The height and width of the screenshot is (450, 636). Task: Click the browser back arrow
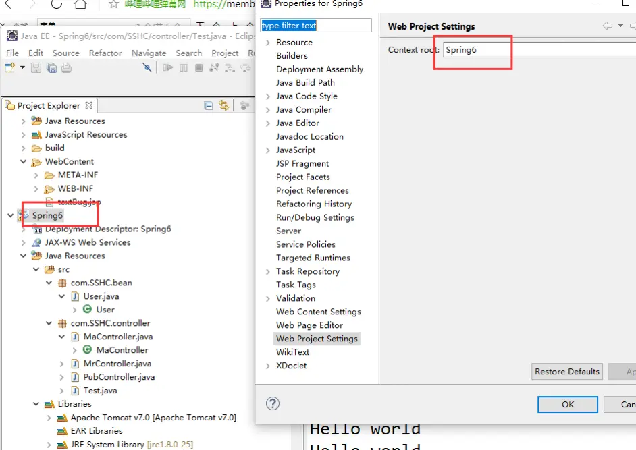[x=7, y=5]
